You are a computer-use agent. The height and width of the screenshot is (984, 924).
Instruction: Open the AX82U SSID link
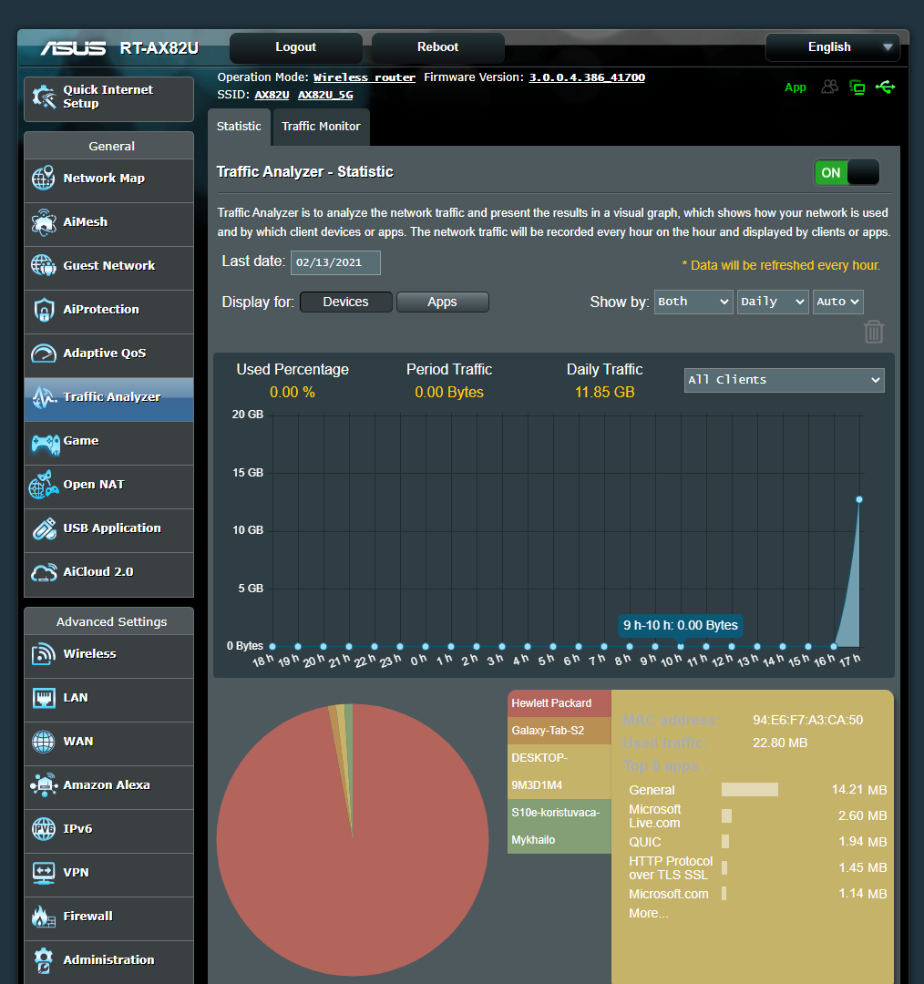[x=272, y=95]
